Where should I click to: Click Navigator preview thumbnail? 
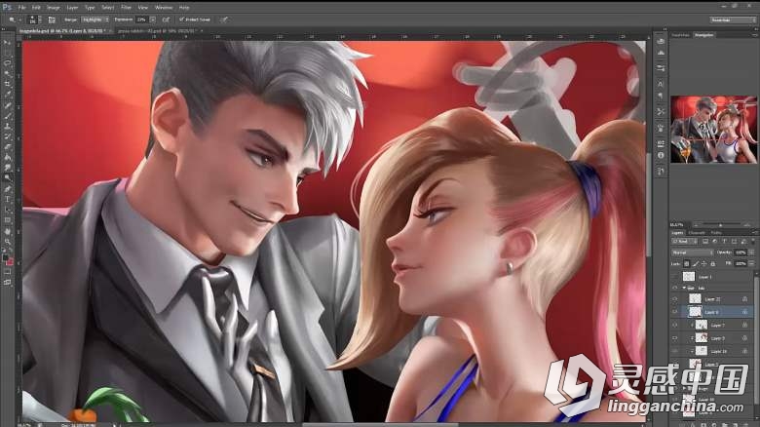(713, 129)
